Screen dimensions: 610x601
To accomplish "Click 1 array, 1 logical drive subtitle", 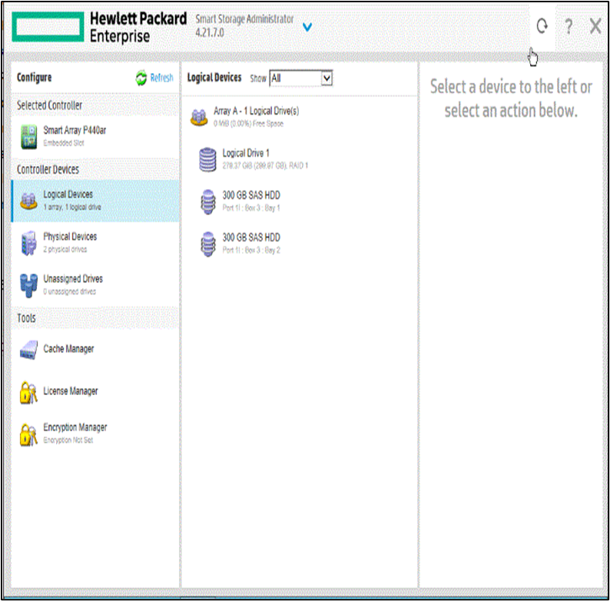I will (x=72, y=207).
